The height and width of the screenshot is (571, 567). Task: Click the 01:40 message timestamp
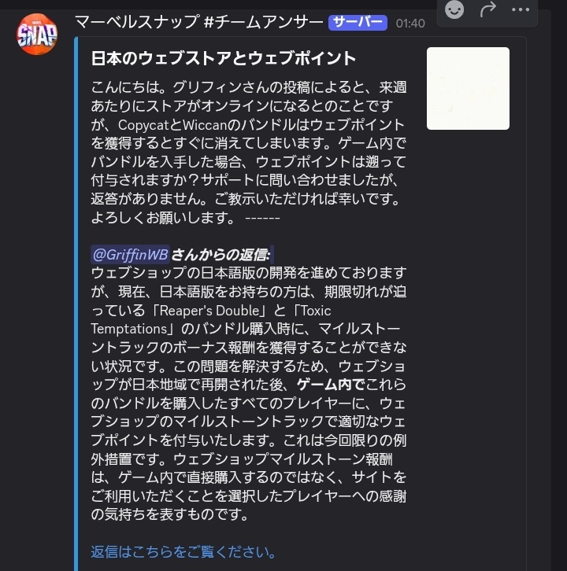[x=410, y=24]
